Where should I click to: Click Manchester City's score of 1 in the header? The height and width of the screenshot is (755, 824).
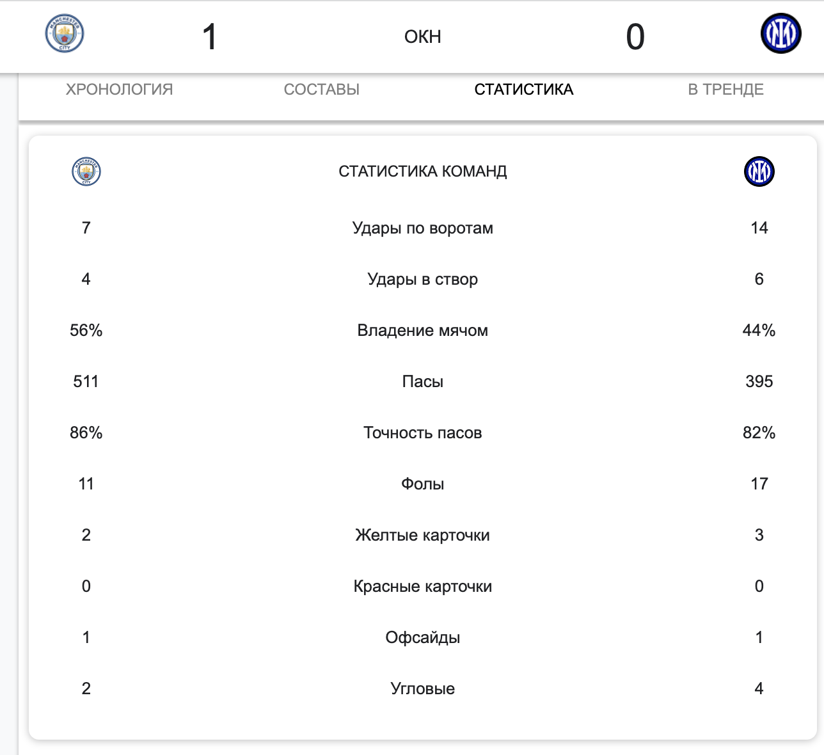[210, 37]
